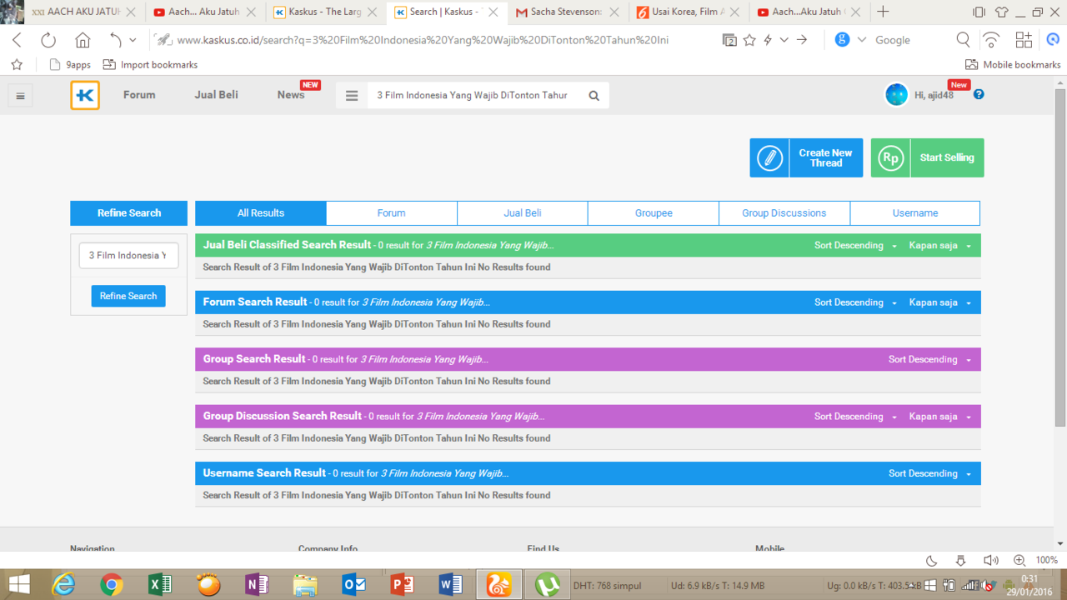The width and height of the screenshot is (1067, 600).
Task: Open the ajid48 user avatar
Action: coord(896,95)
